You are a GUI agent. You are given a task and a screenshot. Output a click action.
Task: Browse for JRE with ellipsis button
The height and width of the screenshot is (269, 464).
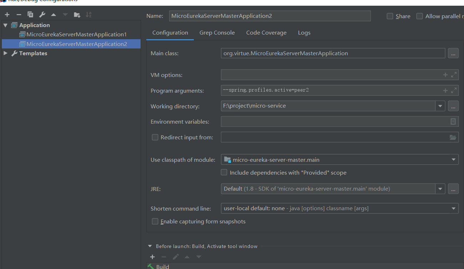[453, 189]
